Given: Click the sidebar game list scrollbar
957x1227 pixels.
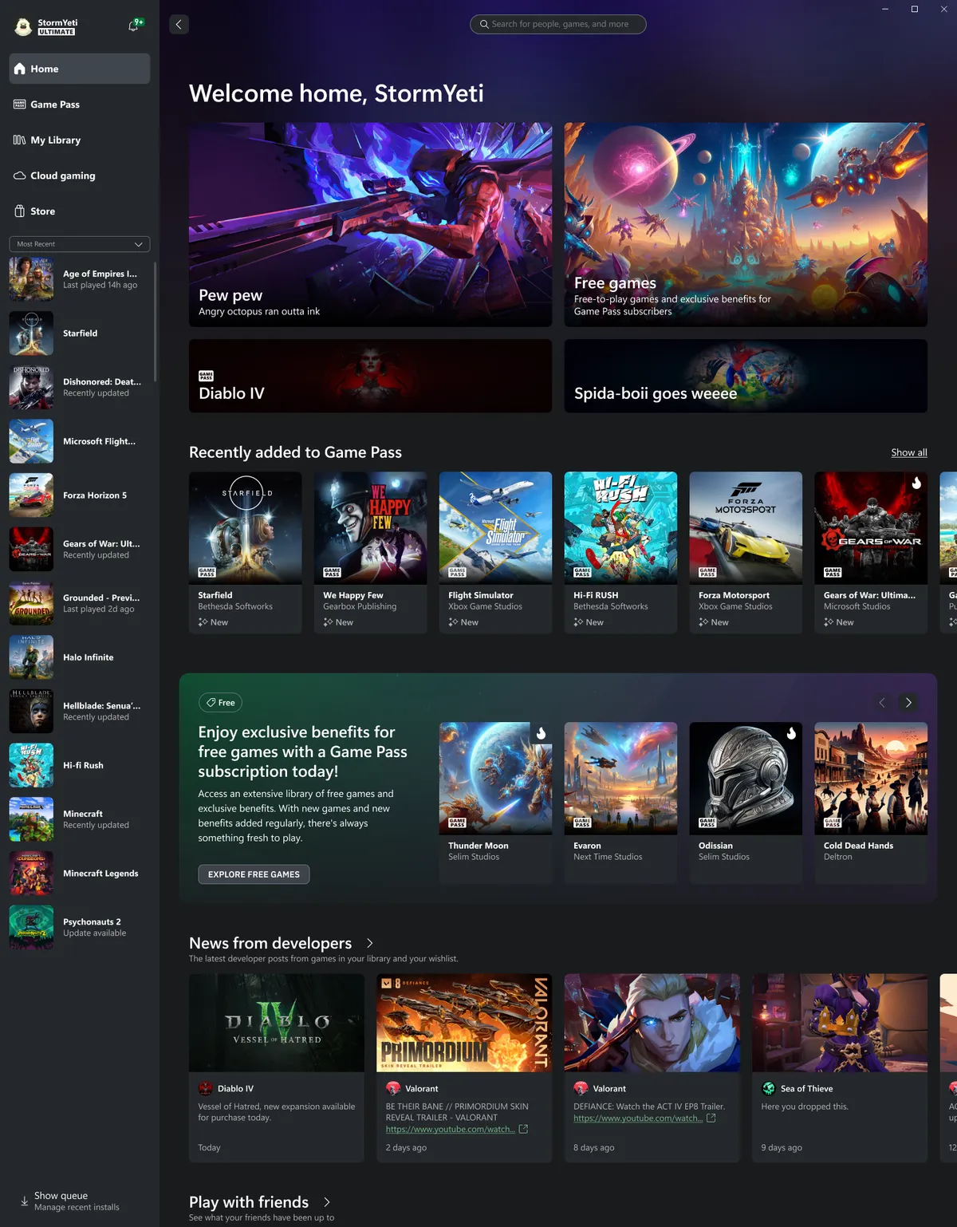Looking at the screenshot, I should click(155, 322).
